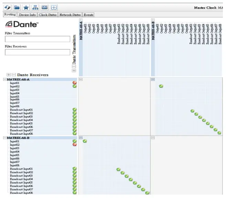Select the MATRIX-A8-B transmitter header
226x199 pixels.
click(153, 31)
